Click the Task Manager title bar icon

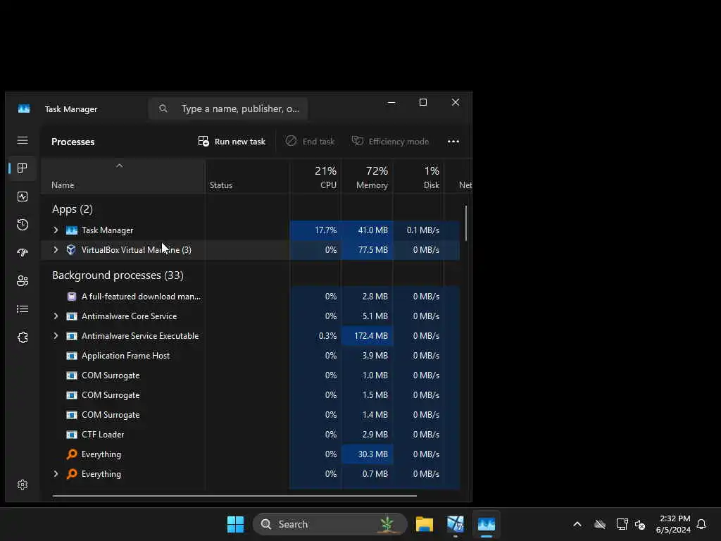click(x=24, y=108)
